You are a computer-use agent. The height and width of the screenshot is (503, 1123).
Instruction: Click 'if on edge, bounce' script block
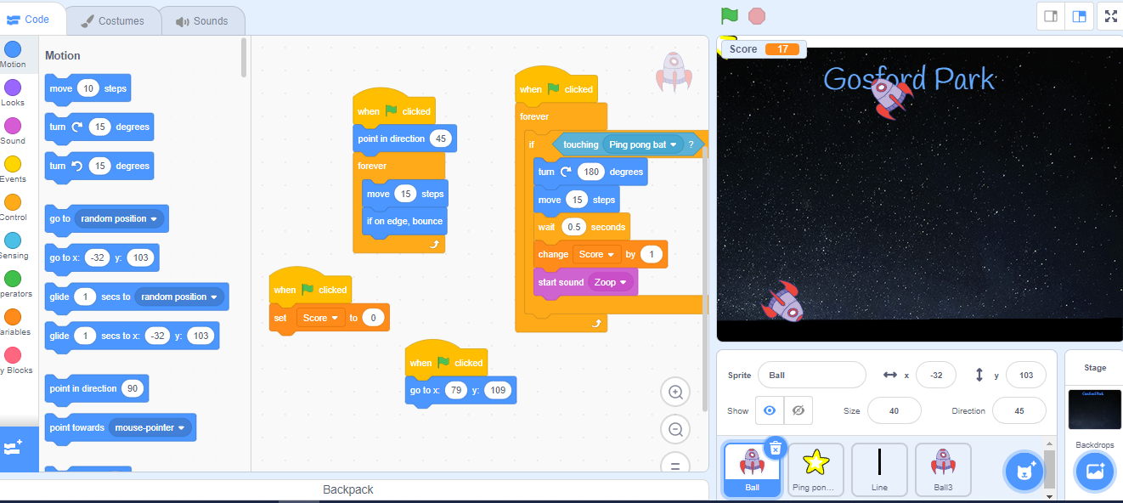(x=404, y=221)
